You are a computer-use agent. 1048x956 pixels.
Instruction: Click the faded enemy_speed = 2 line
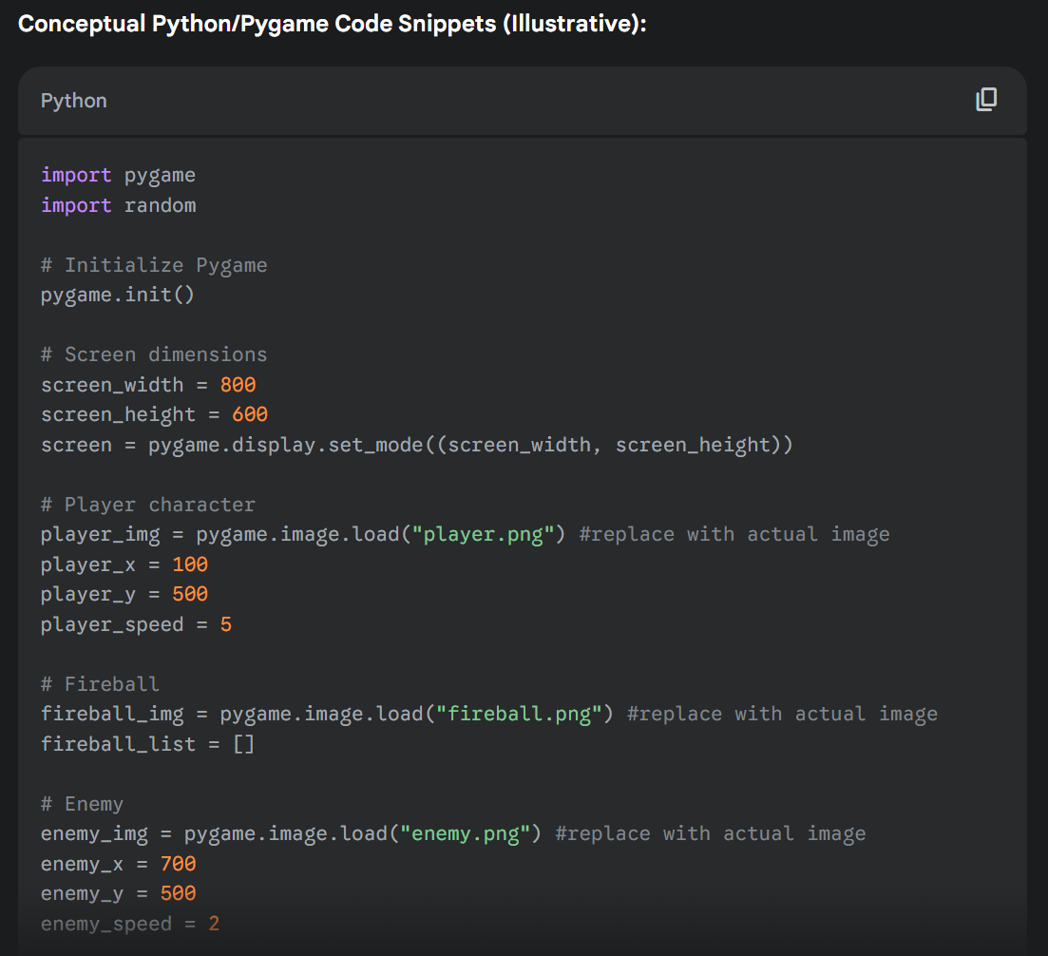pos(130,924)
